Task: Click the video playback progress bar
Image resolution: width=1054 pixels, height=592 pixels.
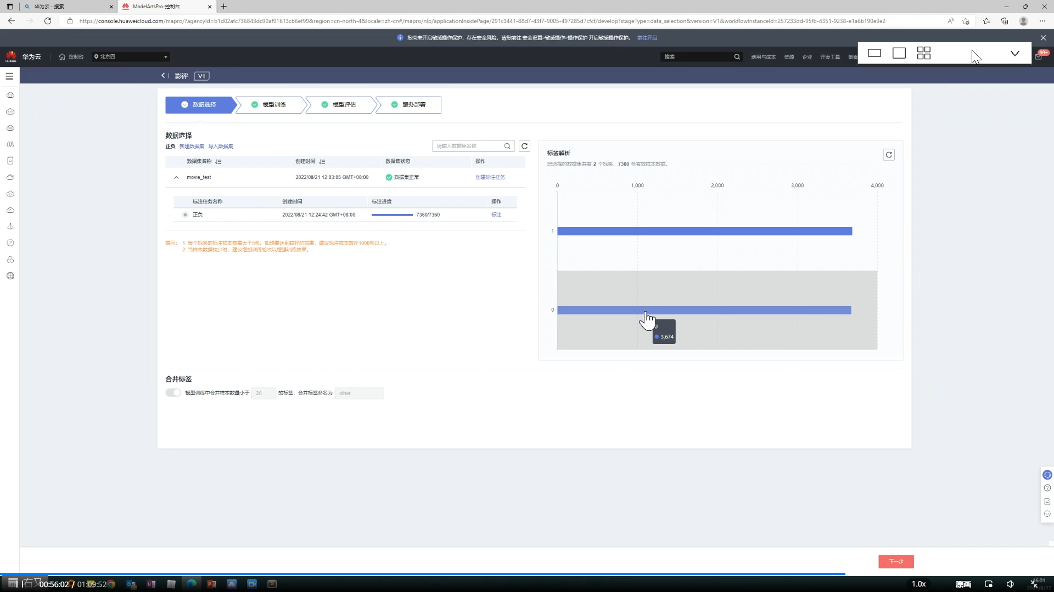Action: point(527,574)
